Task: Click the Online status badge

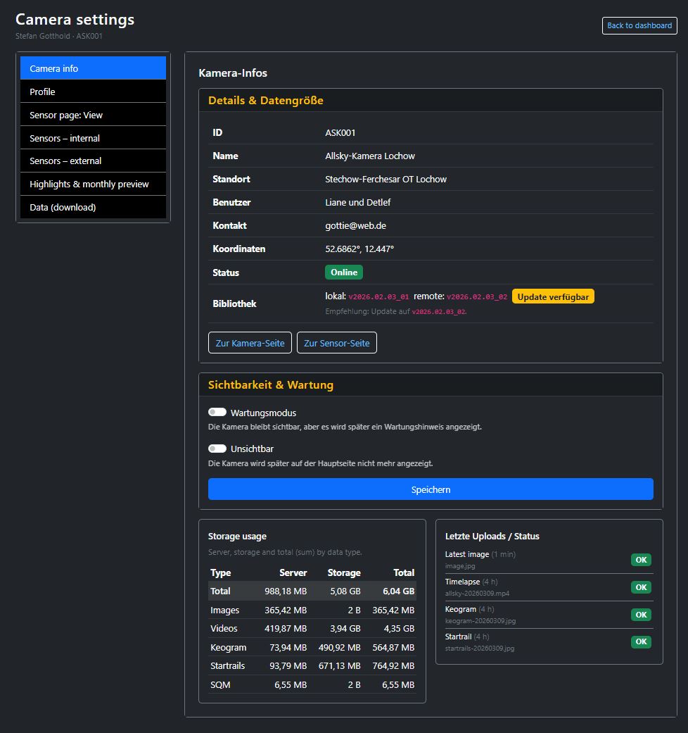Action: 343,272
